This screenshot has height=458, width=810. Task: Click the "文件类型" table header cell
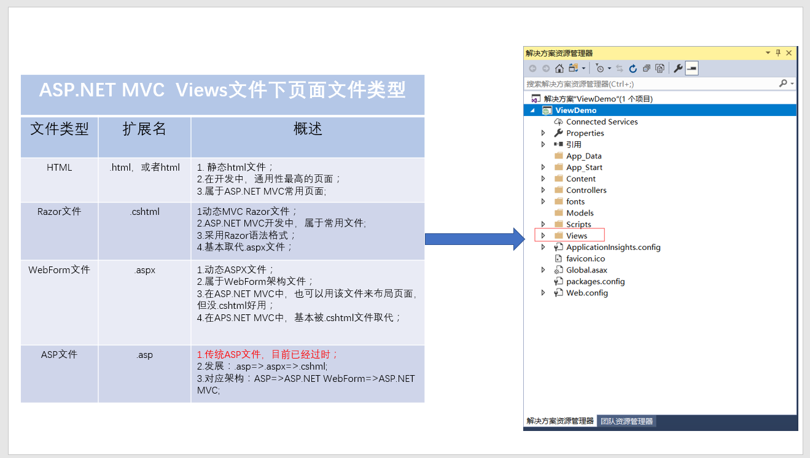(x=60, y=137)
